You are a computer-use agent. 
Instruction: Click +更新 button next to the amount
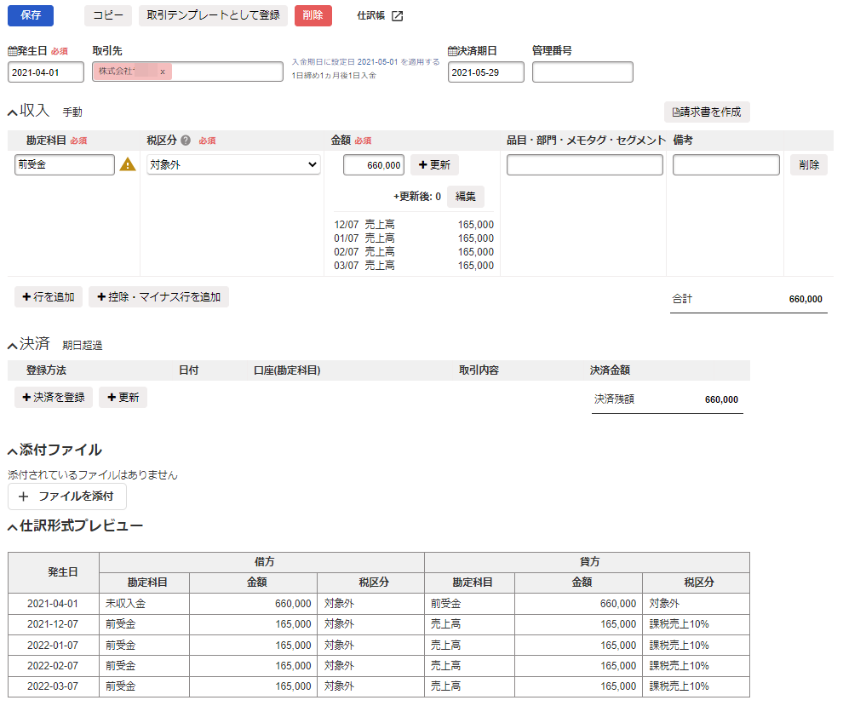(434, 164)
